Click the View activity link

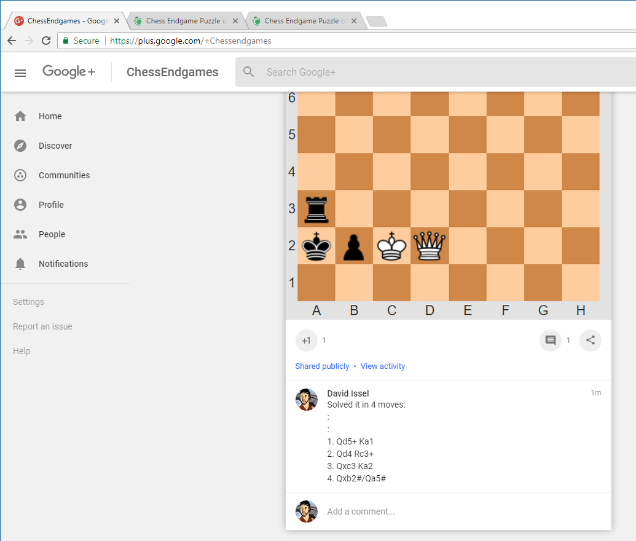(383, 366)
